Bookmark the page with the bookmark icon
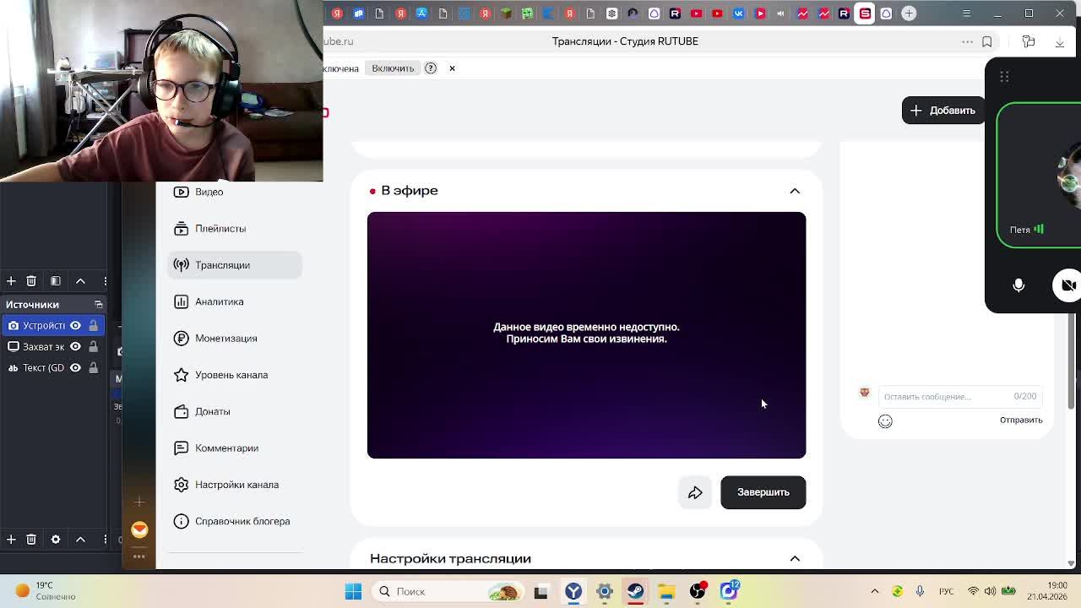The image size is (1081, 608). tap(986, 41)
